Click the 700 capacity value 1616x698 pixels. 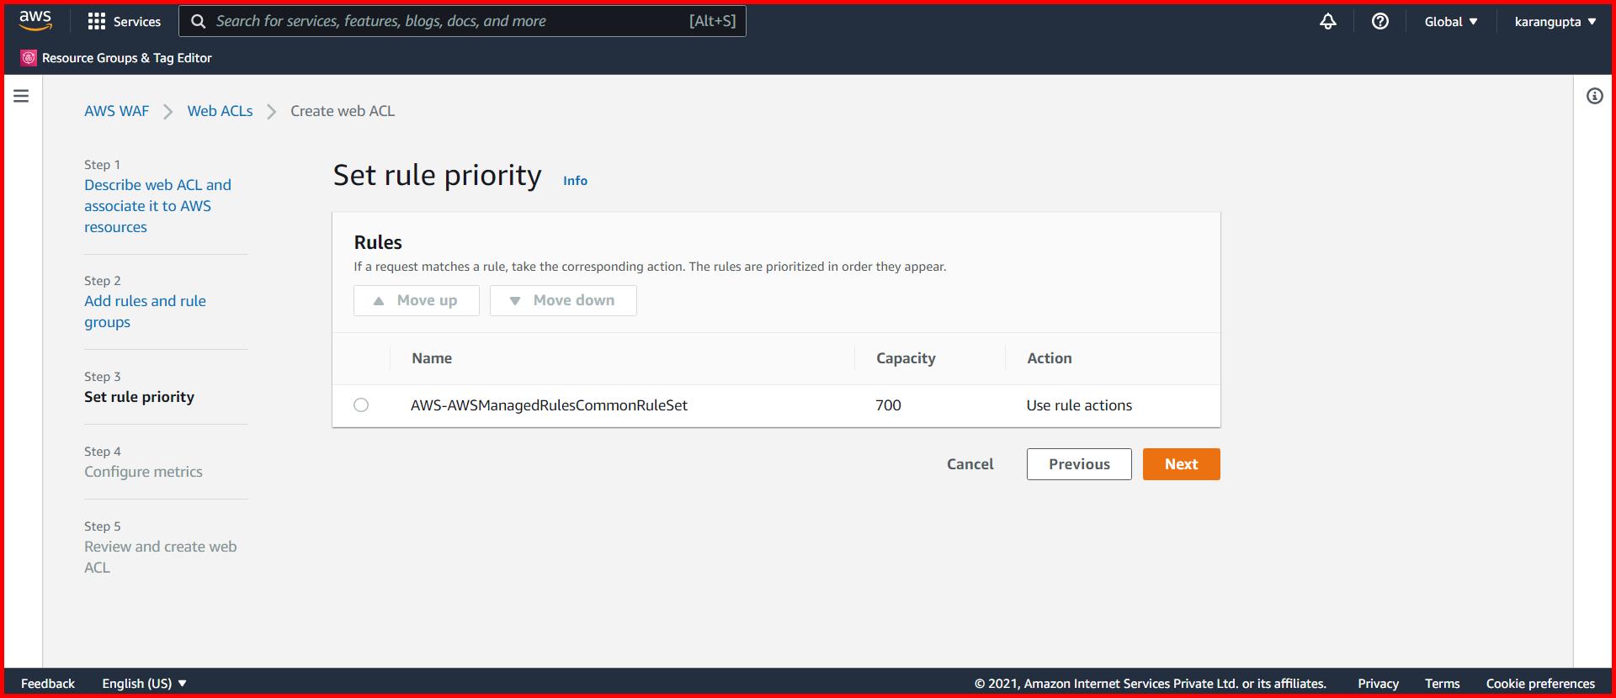click(x=888, y=405)
